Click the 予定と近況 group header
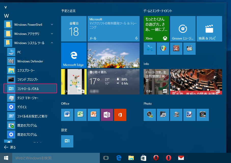 click(x=68, y=11)
